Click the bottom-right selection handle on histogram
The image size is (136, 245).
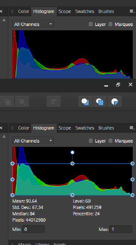[132, 195]
